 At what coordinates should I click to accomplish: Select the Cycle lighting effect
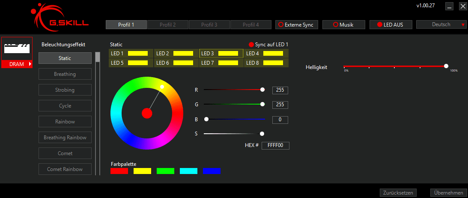coord(65,106)
